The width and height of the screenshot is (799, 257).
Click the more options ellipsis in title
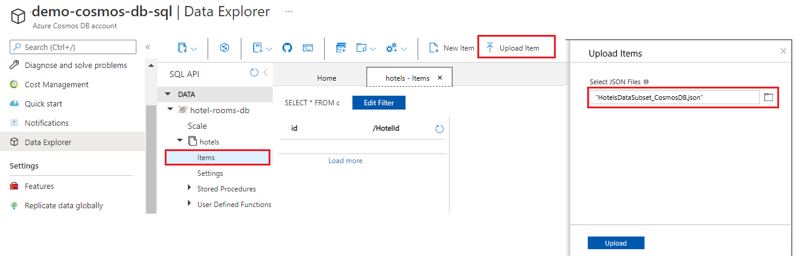point(289,11)
